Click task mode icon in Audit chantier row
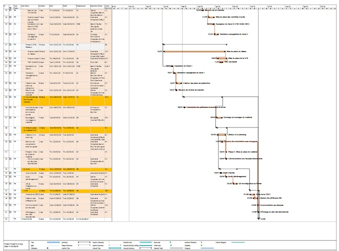Viewport: 339px width, 251px height. pyautogui.click(x=15, y=173)
